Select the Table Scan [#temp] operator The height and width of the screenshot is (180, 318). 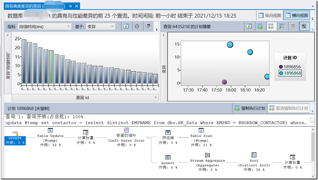(x=201, y=137)
